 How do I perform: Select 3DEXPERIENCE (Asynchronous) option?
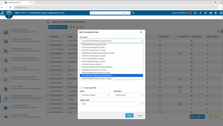coord(112,44)
